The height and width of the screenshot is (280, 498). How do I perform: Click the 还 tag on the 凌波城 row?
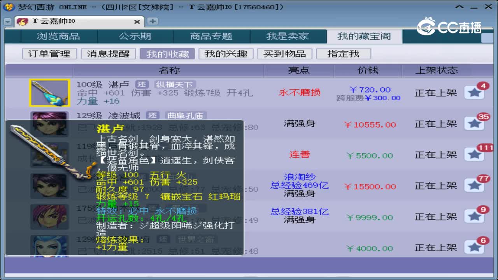coord(153,115)
